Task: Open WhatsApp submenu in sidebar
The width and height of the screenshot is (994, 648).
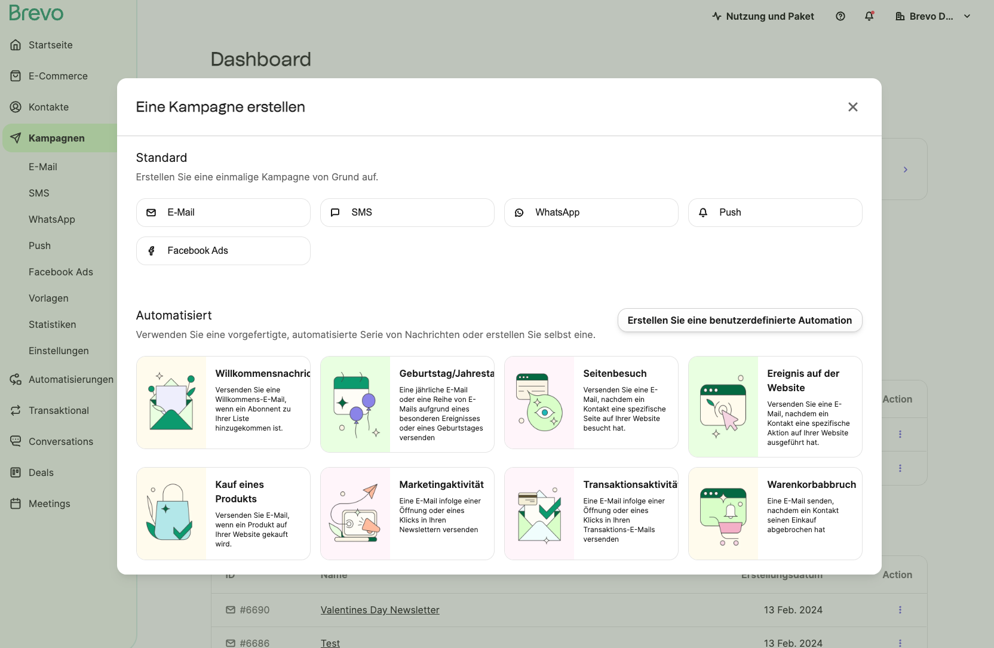Action: [52, 219]
